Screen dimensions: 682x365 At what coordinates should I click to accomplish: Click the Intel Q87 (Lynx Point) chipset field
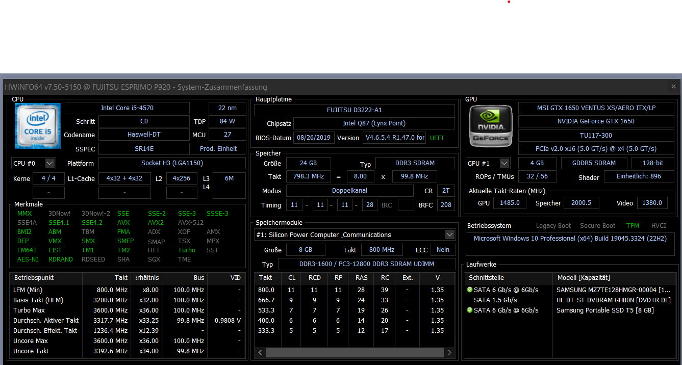pos(374,123)
